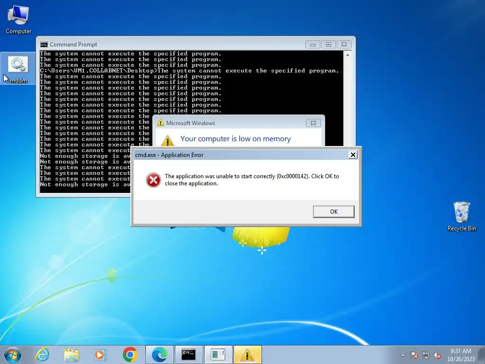Open Windows Media Player from the taskbar

(x=100, y=355)
